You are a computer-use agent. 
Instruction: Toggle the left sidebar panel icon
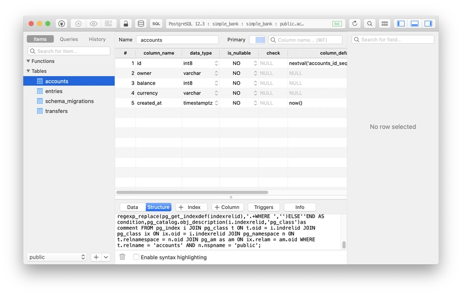coord(401,24)
